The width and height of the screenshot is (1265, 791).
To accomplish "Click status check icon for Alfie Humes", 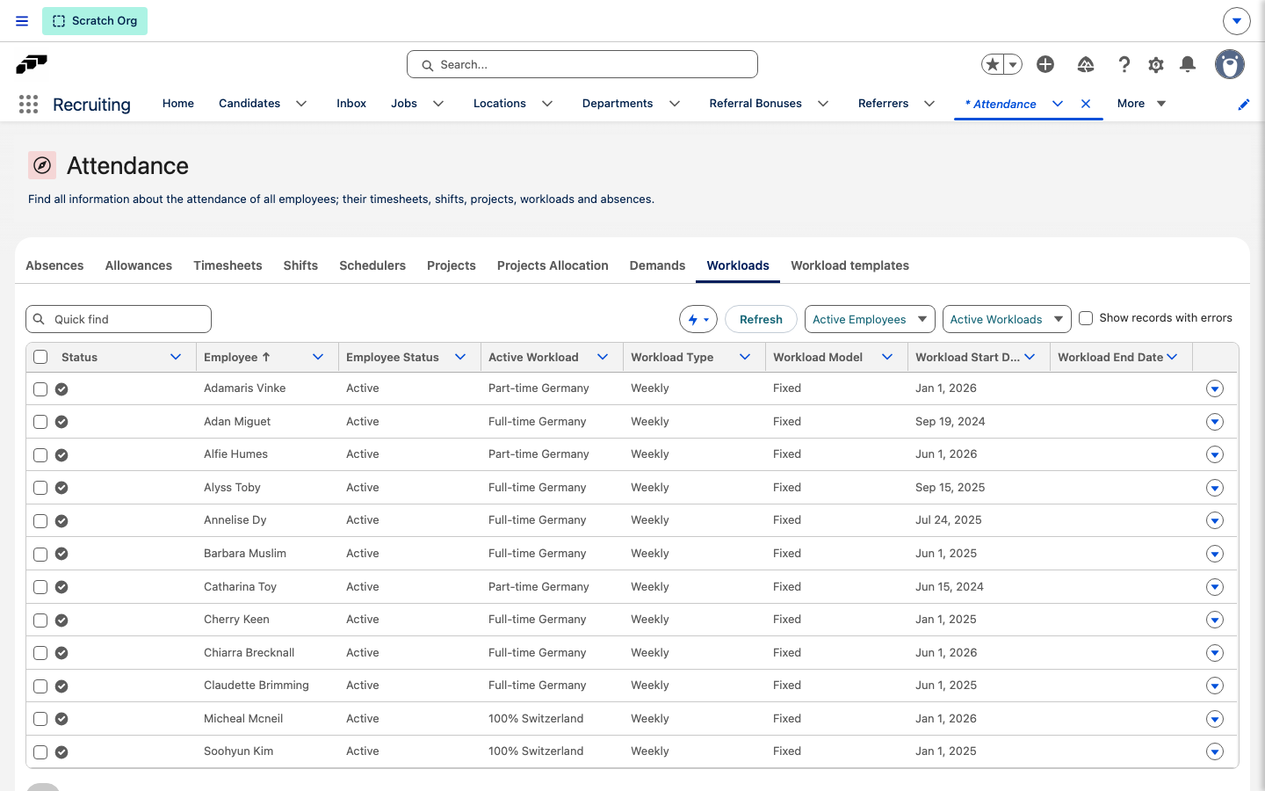I will [x=61, y=455].
